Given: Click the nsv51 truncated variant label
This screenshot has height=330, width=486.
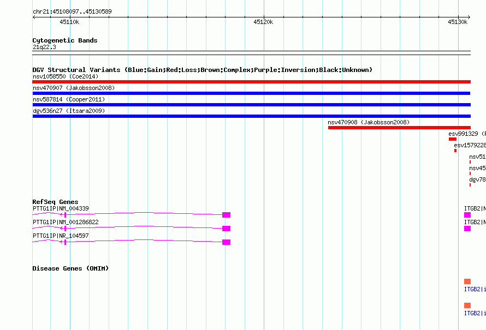Looking at the screenshot, I should [x=477, y=157].
